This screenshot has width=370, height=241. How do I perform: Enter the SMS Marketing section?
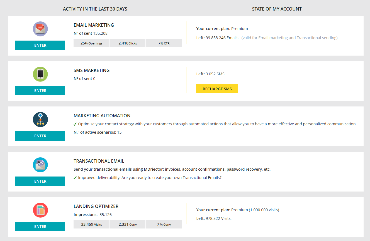(x=40, y=91)
